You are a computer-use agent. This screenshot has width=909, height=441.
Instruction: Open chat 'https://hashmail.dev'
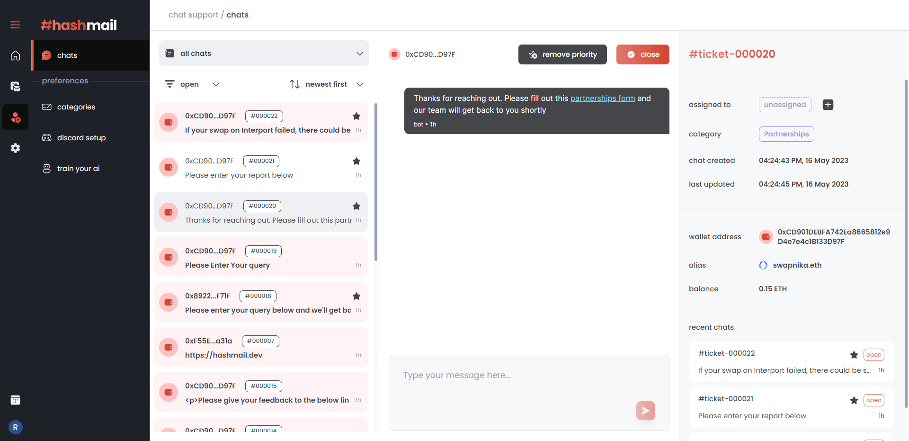pyautogui.click(x=261, y=347)
